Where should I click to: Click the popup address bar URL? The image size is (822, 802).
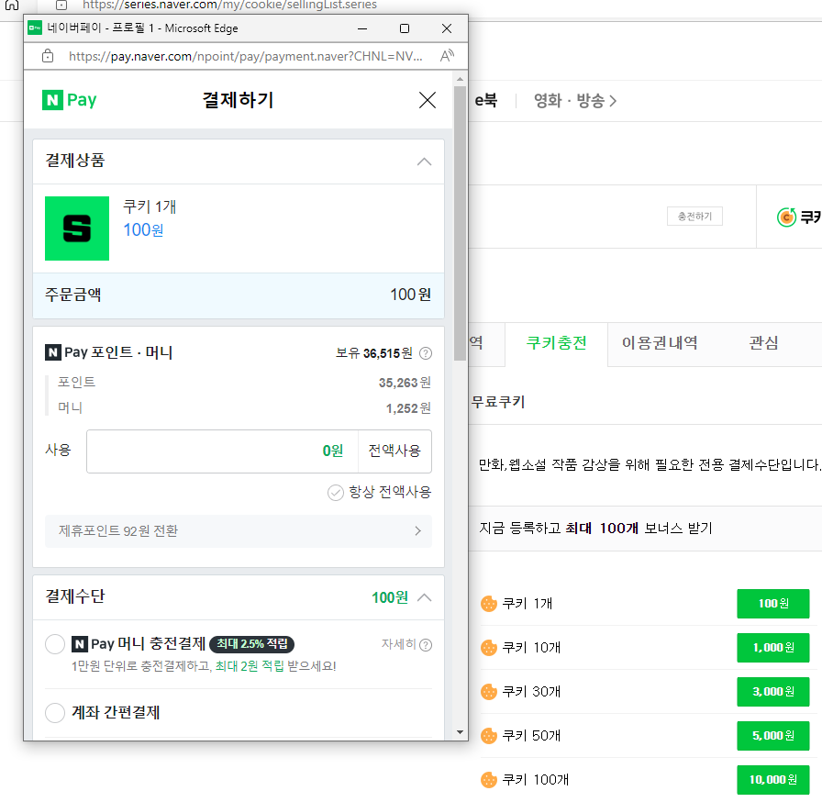(x=245, y=56)
